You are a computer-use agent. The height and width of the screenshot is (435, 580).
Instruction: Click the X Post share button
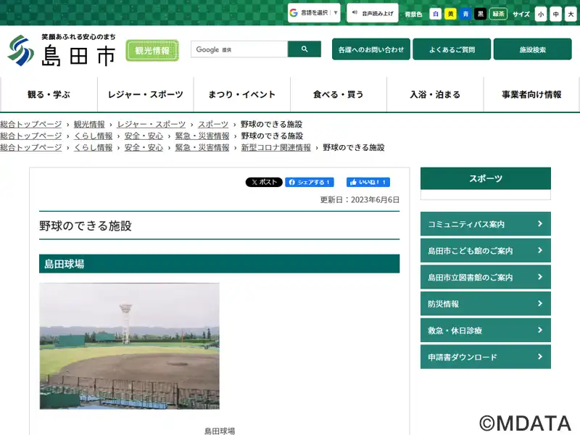coord(264,182)
